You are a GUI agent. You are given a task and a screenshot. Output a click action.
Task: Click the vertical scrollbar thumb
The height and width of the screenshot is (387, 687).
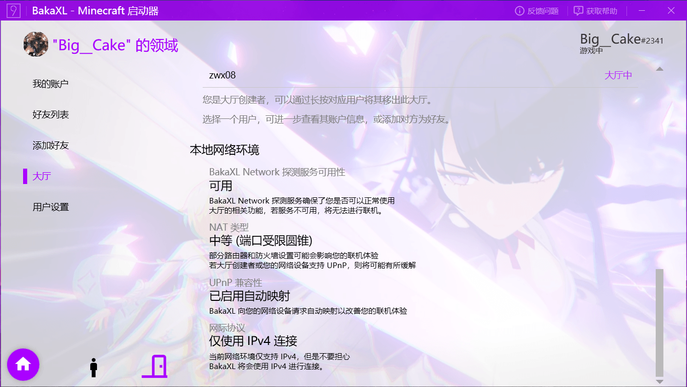pos(659,322)
